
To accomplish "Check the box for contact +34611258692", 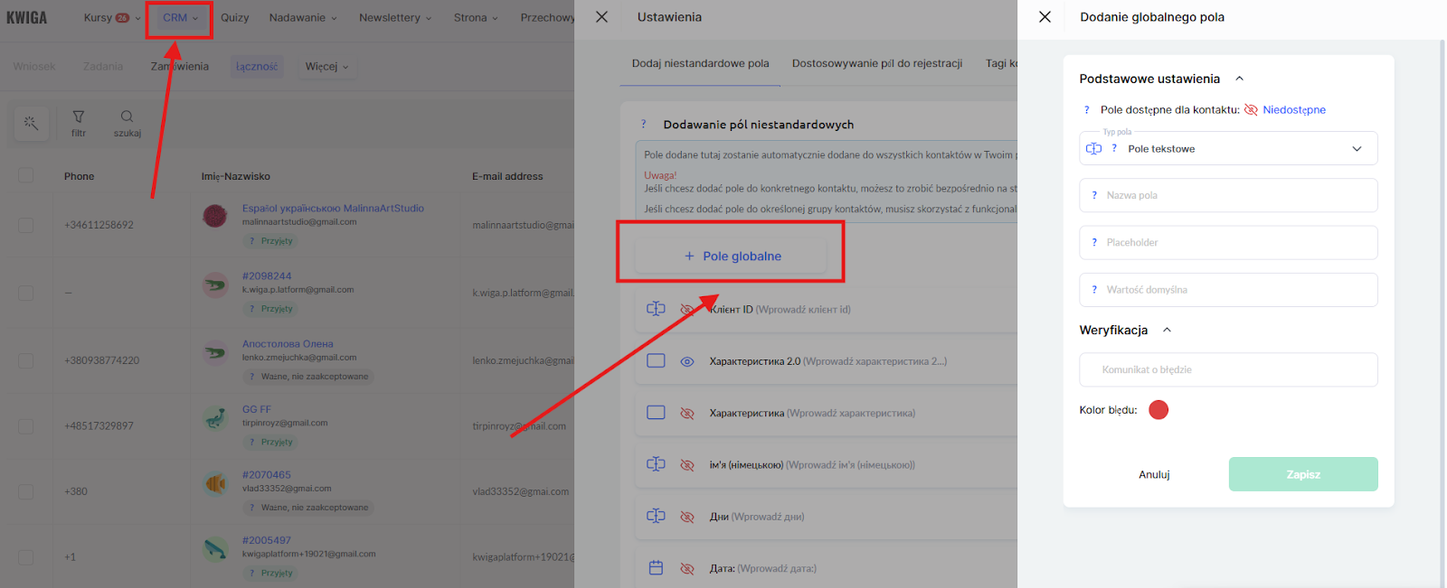I will 26,225.
